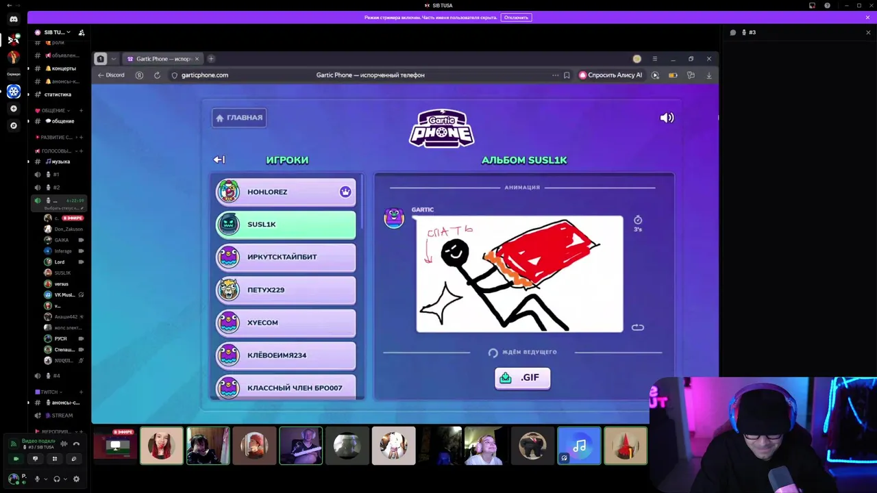Select player ПЕТУХ229
The image size is (877, 493).
point(286,290)
